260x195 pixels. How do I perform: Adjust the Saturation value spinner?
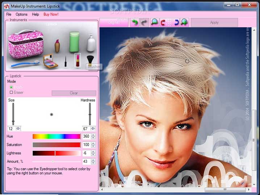point(93,145)
